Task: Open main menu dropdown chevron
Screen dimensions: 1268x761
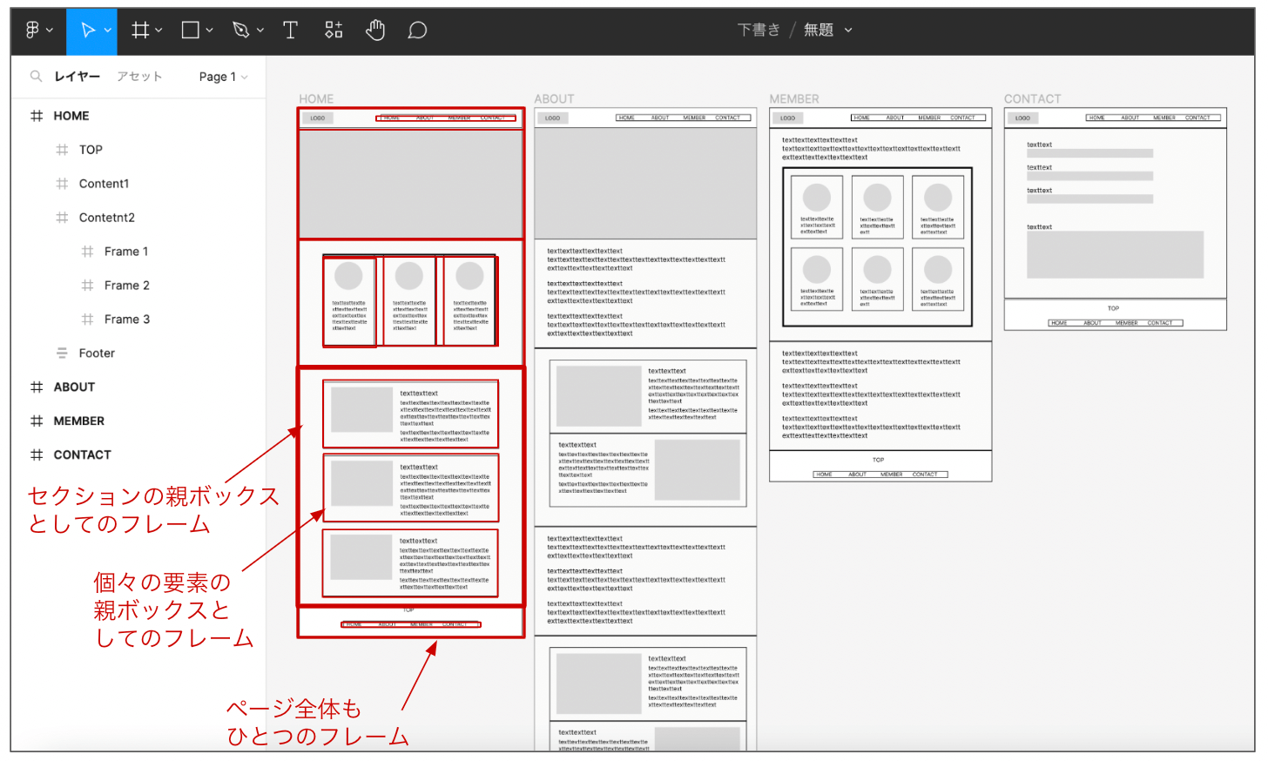Action: [x=50, y=30]
